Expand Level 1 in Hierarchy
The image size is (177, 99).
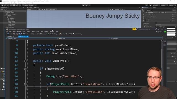[9, 21]
